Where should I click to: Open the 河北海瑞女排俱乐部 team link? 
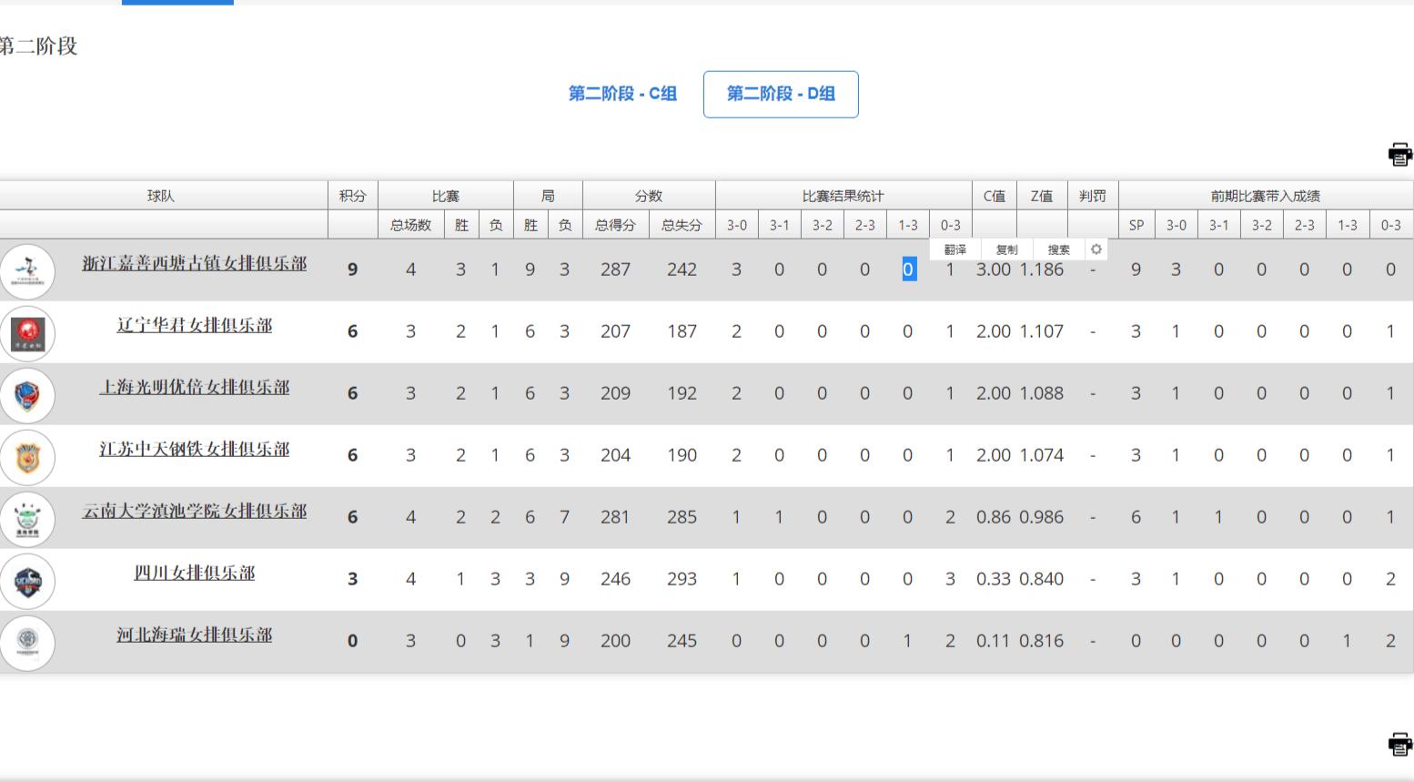tap(195, 635)
